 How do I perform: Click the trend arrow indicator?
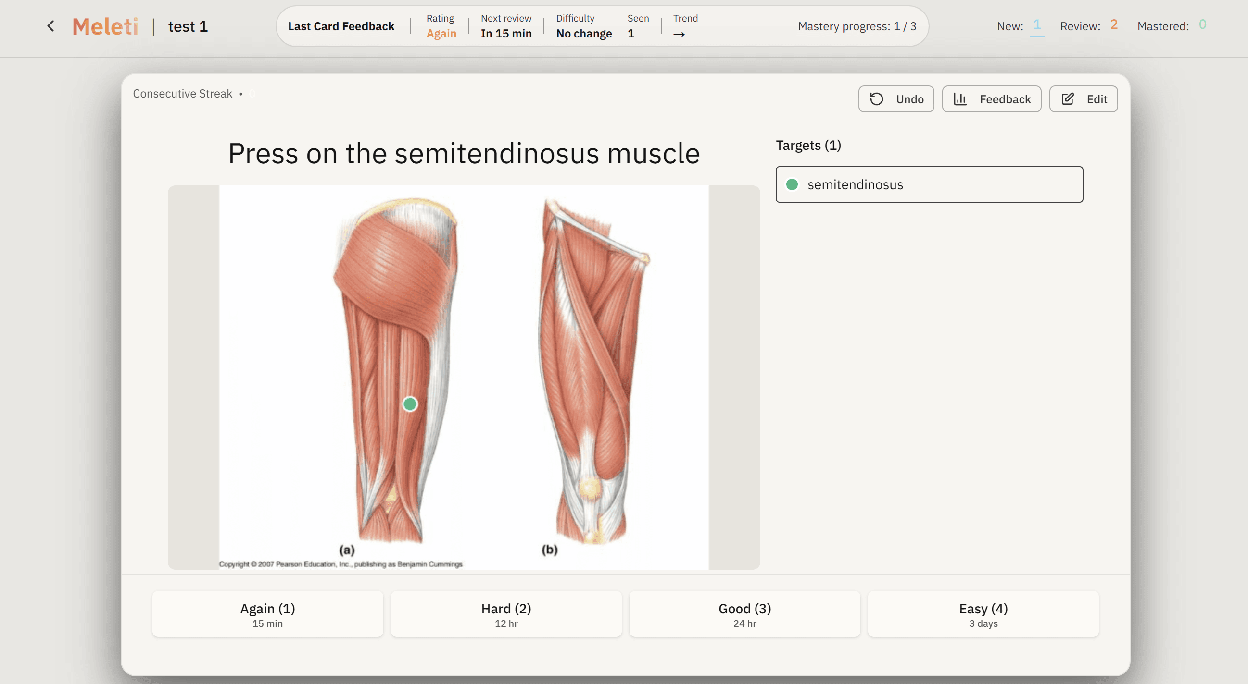click(x=679, y=35)
